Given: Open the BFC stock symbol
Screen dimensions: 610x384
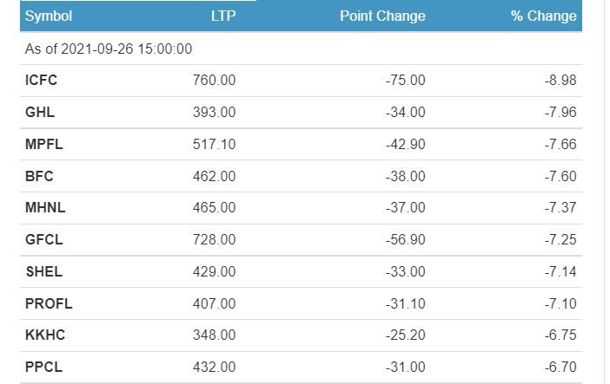Looking at the screenshot, I should pos(39,176).
